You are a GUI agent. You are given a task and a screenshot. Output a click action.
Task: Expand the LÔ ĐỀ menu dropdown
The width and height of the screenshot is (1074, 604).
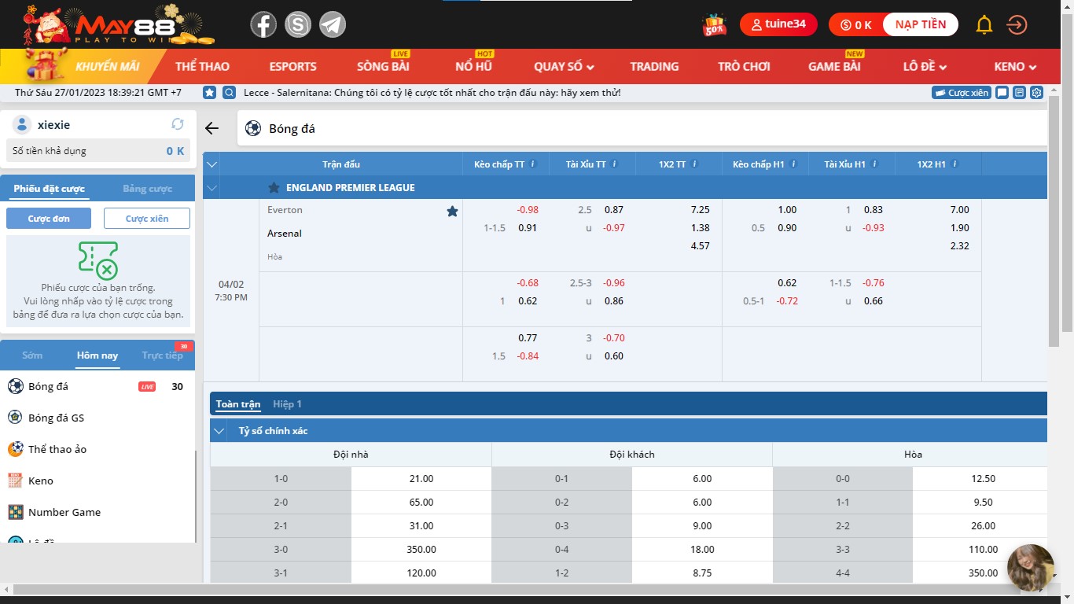[x=925, y=67]
